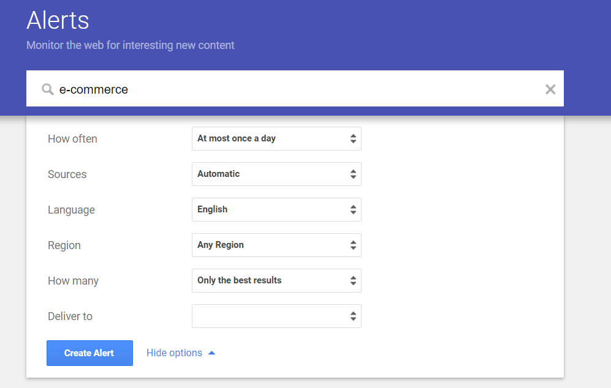Click the arrows icon on How many selector
Screen dimensions: 611x388
pos(353,280)
